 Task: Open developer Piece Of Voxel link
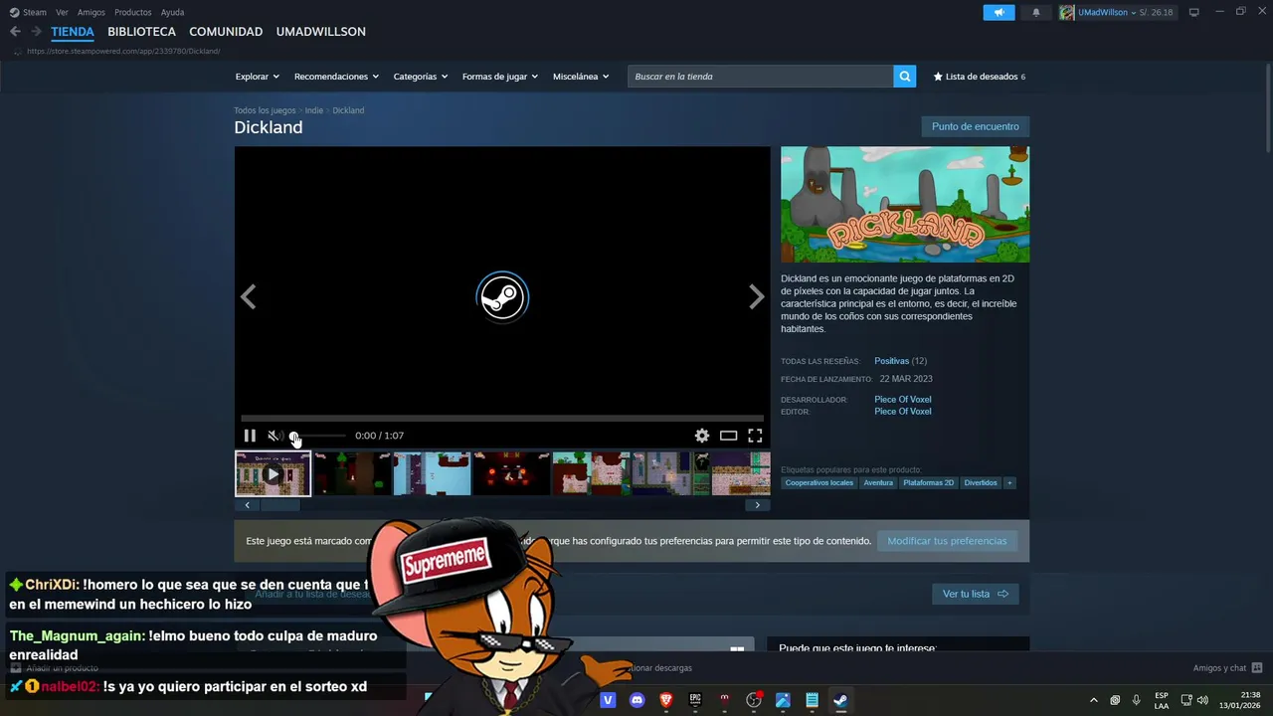[903, 400]
